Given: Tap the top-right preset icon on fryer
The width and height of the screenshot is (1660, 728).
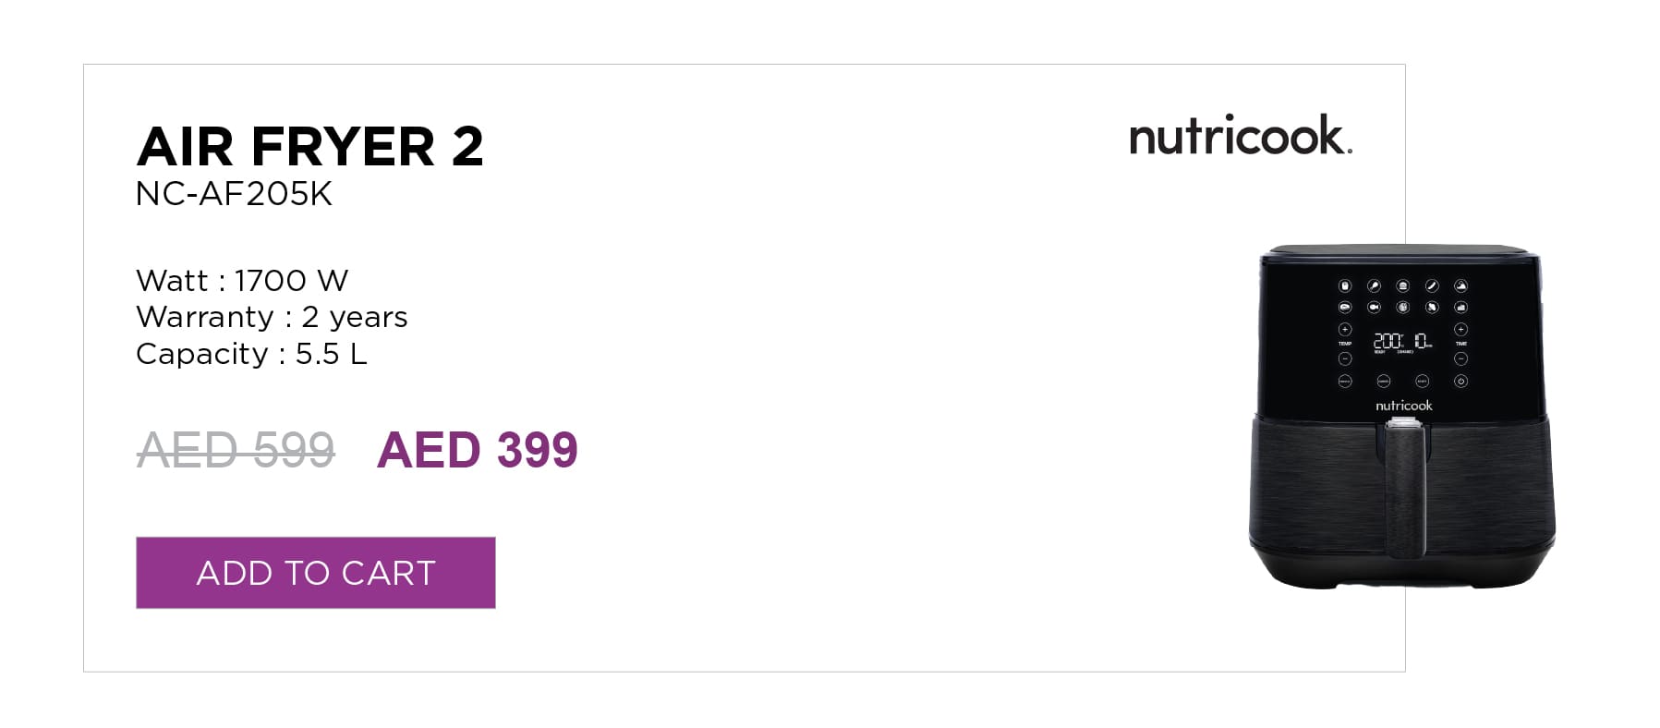Looking at the screenshot, I should coord(1461,285).
